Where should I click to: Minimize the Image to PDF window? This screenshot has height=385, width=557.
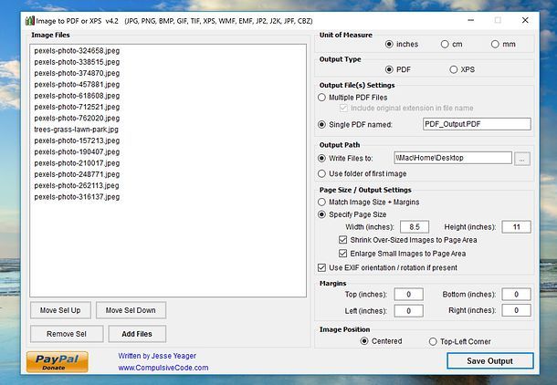[471, 20]
